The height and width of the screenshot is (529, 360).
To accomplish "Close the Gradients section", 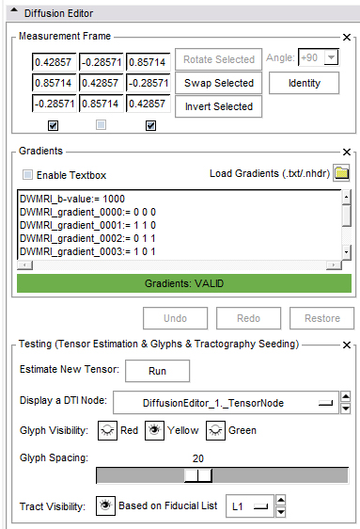I will click(x=347, y=152).
